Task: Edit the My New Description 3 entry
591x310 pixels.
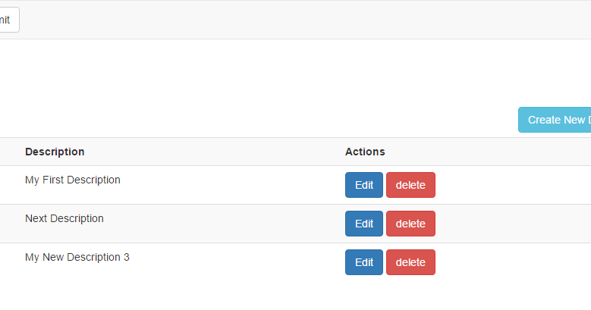Action: [x=364, y=262]
